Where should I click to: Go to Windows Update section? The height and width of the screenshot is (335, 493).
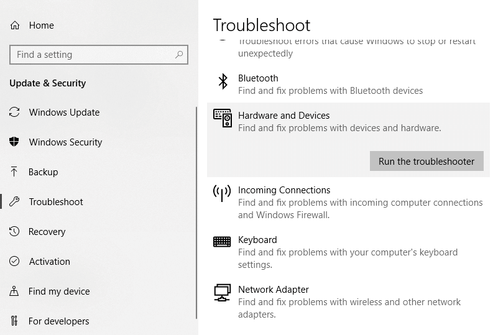tap(64, 112)
